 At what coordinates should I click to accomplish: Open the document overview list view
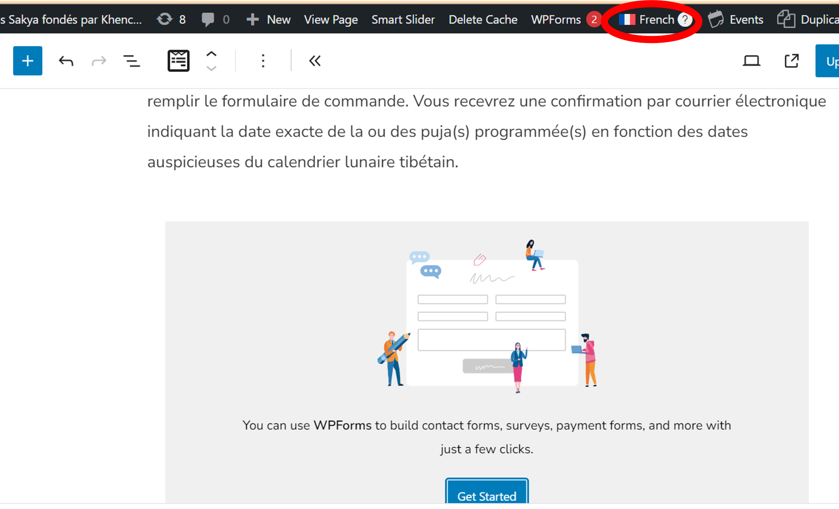click(x=131, y=61)
